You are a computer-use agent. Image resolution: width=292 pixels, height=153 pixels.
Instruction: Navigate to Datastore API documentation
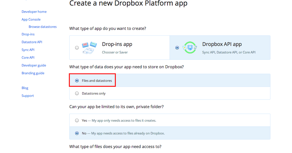(32, 42)
